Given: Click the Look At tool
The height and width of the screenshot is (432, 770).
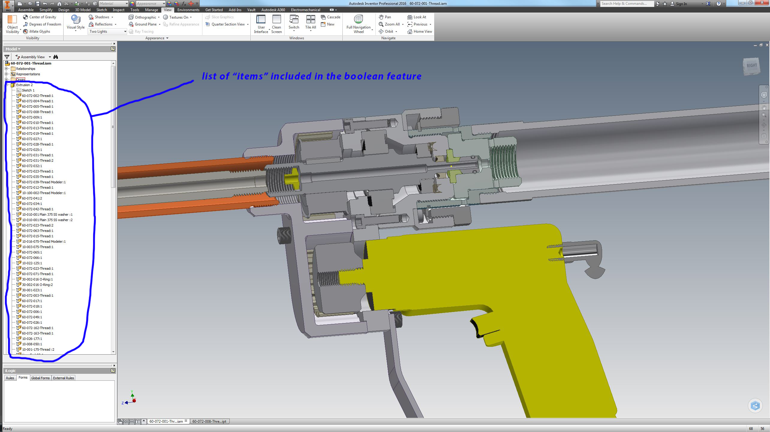Looking at the screenshot, I should coord(417,17).
